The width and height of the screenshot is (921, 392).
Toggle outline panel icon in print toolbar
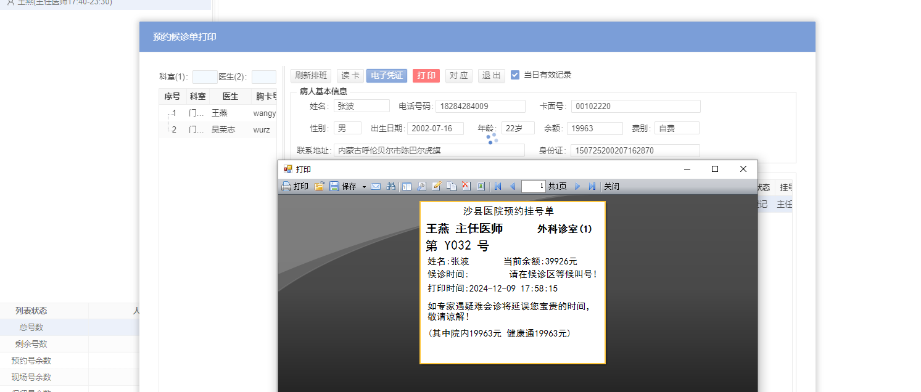point(407,186)
